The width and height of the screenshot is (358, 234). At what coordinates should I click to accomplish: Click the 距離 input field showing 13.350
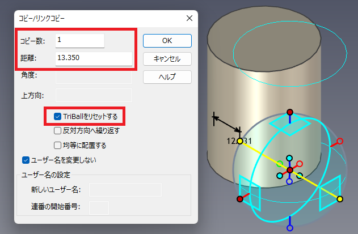(x=94, y=58)
